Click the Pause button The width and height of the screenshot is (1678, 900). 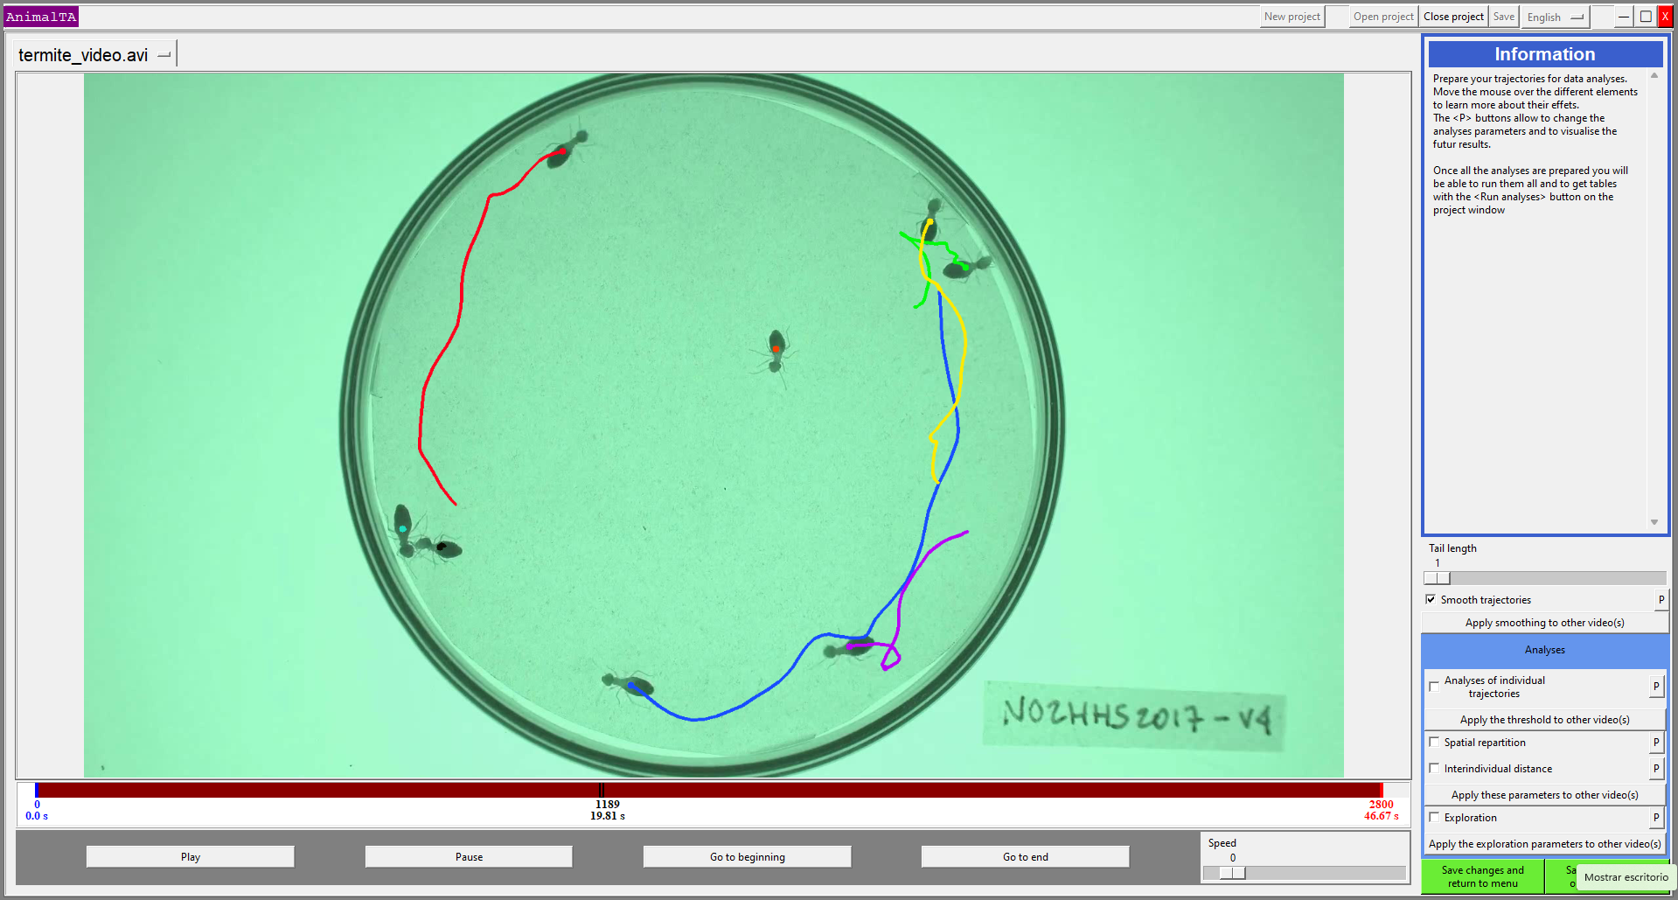(469, 857)
